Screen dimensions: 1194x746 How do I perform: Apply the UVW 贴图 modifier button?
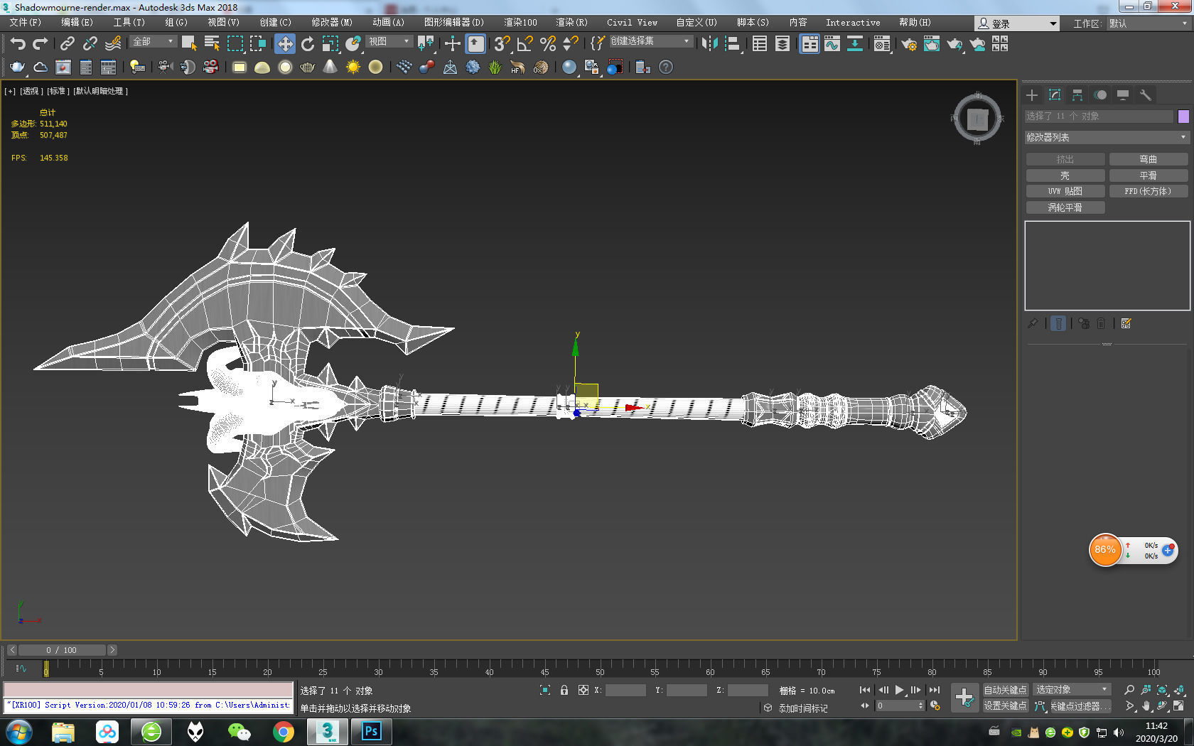pyautogui.click(x=1065, y=191)
